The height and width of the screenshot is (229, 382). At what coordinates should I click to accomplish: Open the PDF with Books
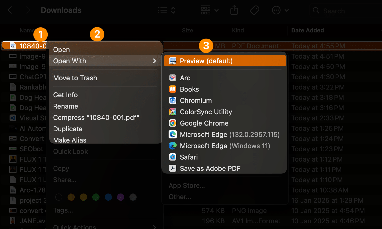click(225, 89)
